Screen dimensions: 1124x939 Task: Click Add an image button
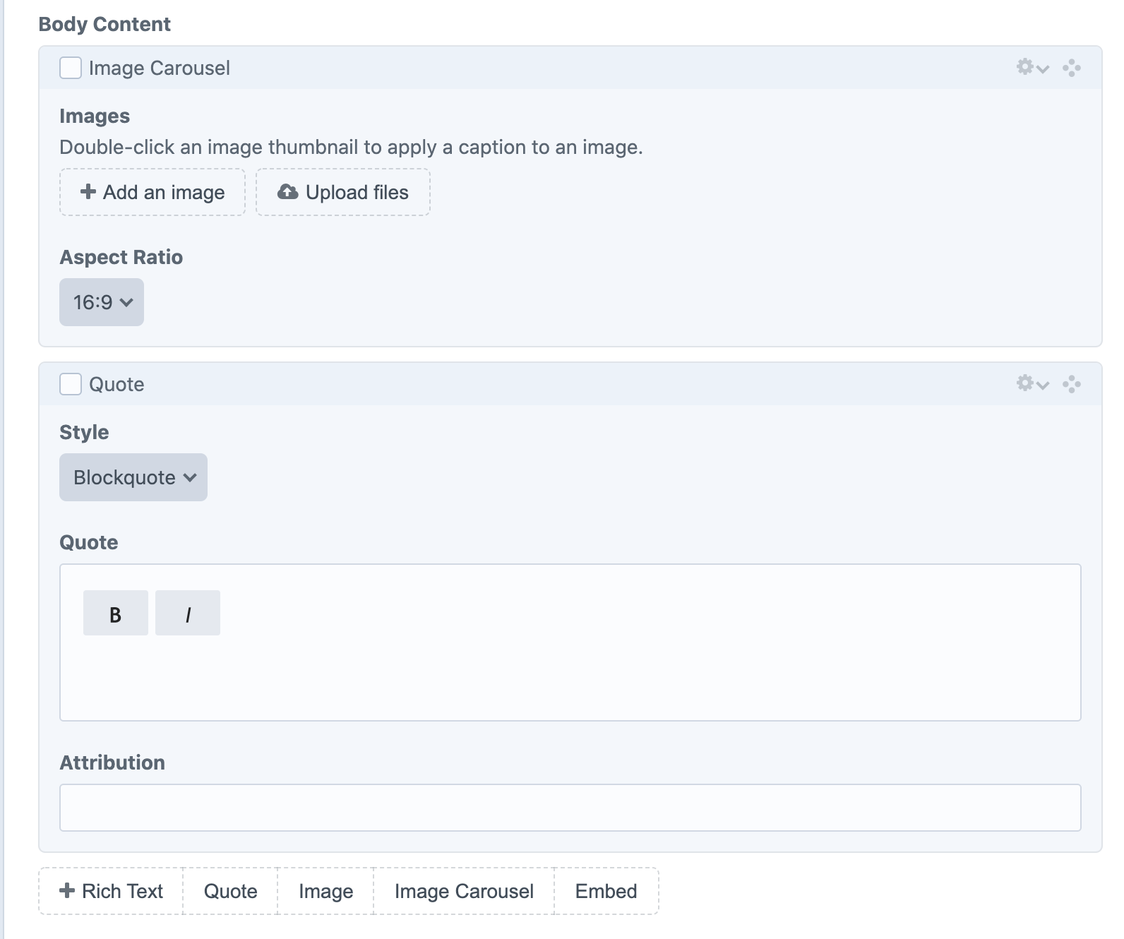tap(153, 192)
